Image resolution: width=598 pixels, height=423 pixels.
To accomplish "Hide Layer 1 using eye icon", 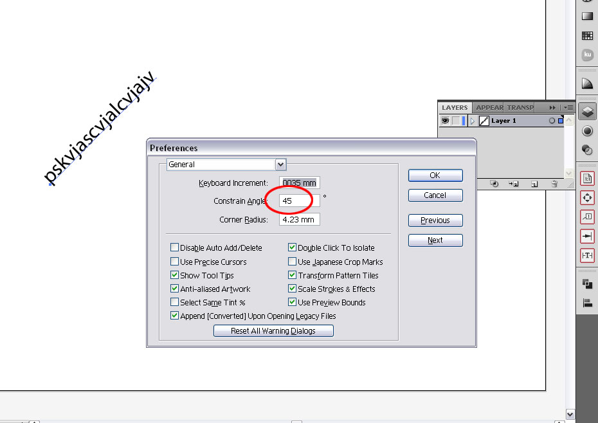I will 445,121.
